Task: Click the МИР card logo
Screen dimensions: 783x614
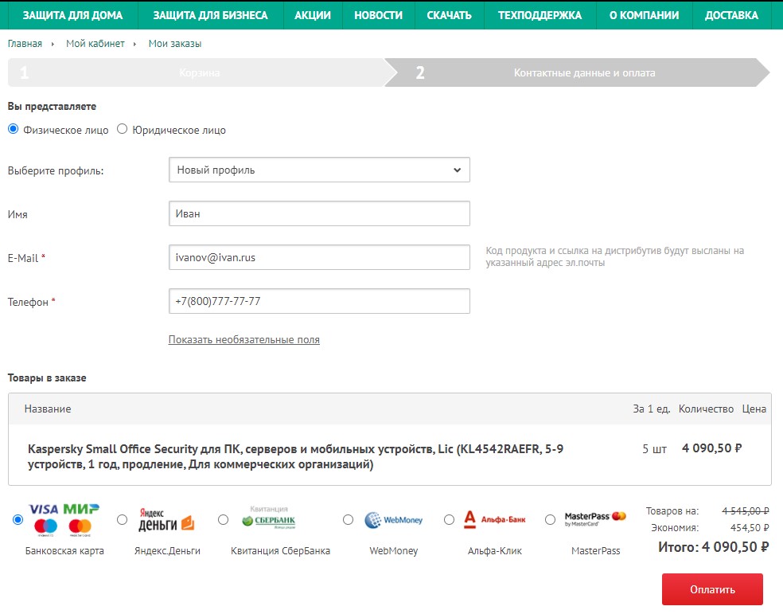Action: 81,509
